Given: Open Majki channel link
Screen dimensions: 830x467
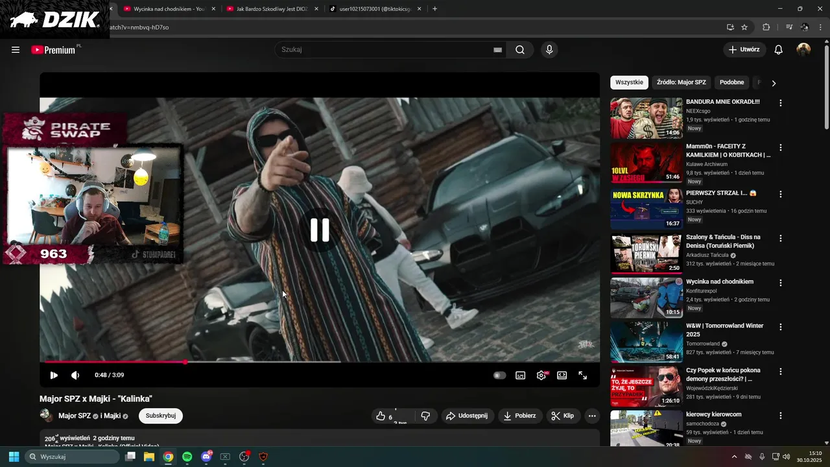Looking at the screenshot, I should (112, 416).
